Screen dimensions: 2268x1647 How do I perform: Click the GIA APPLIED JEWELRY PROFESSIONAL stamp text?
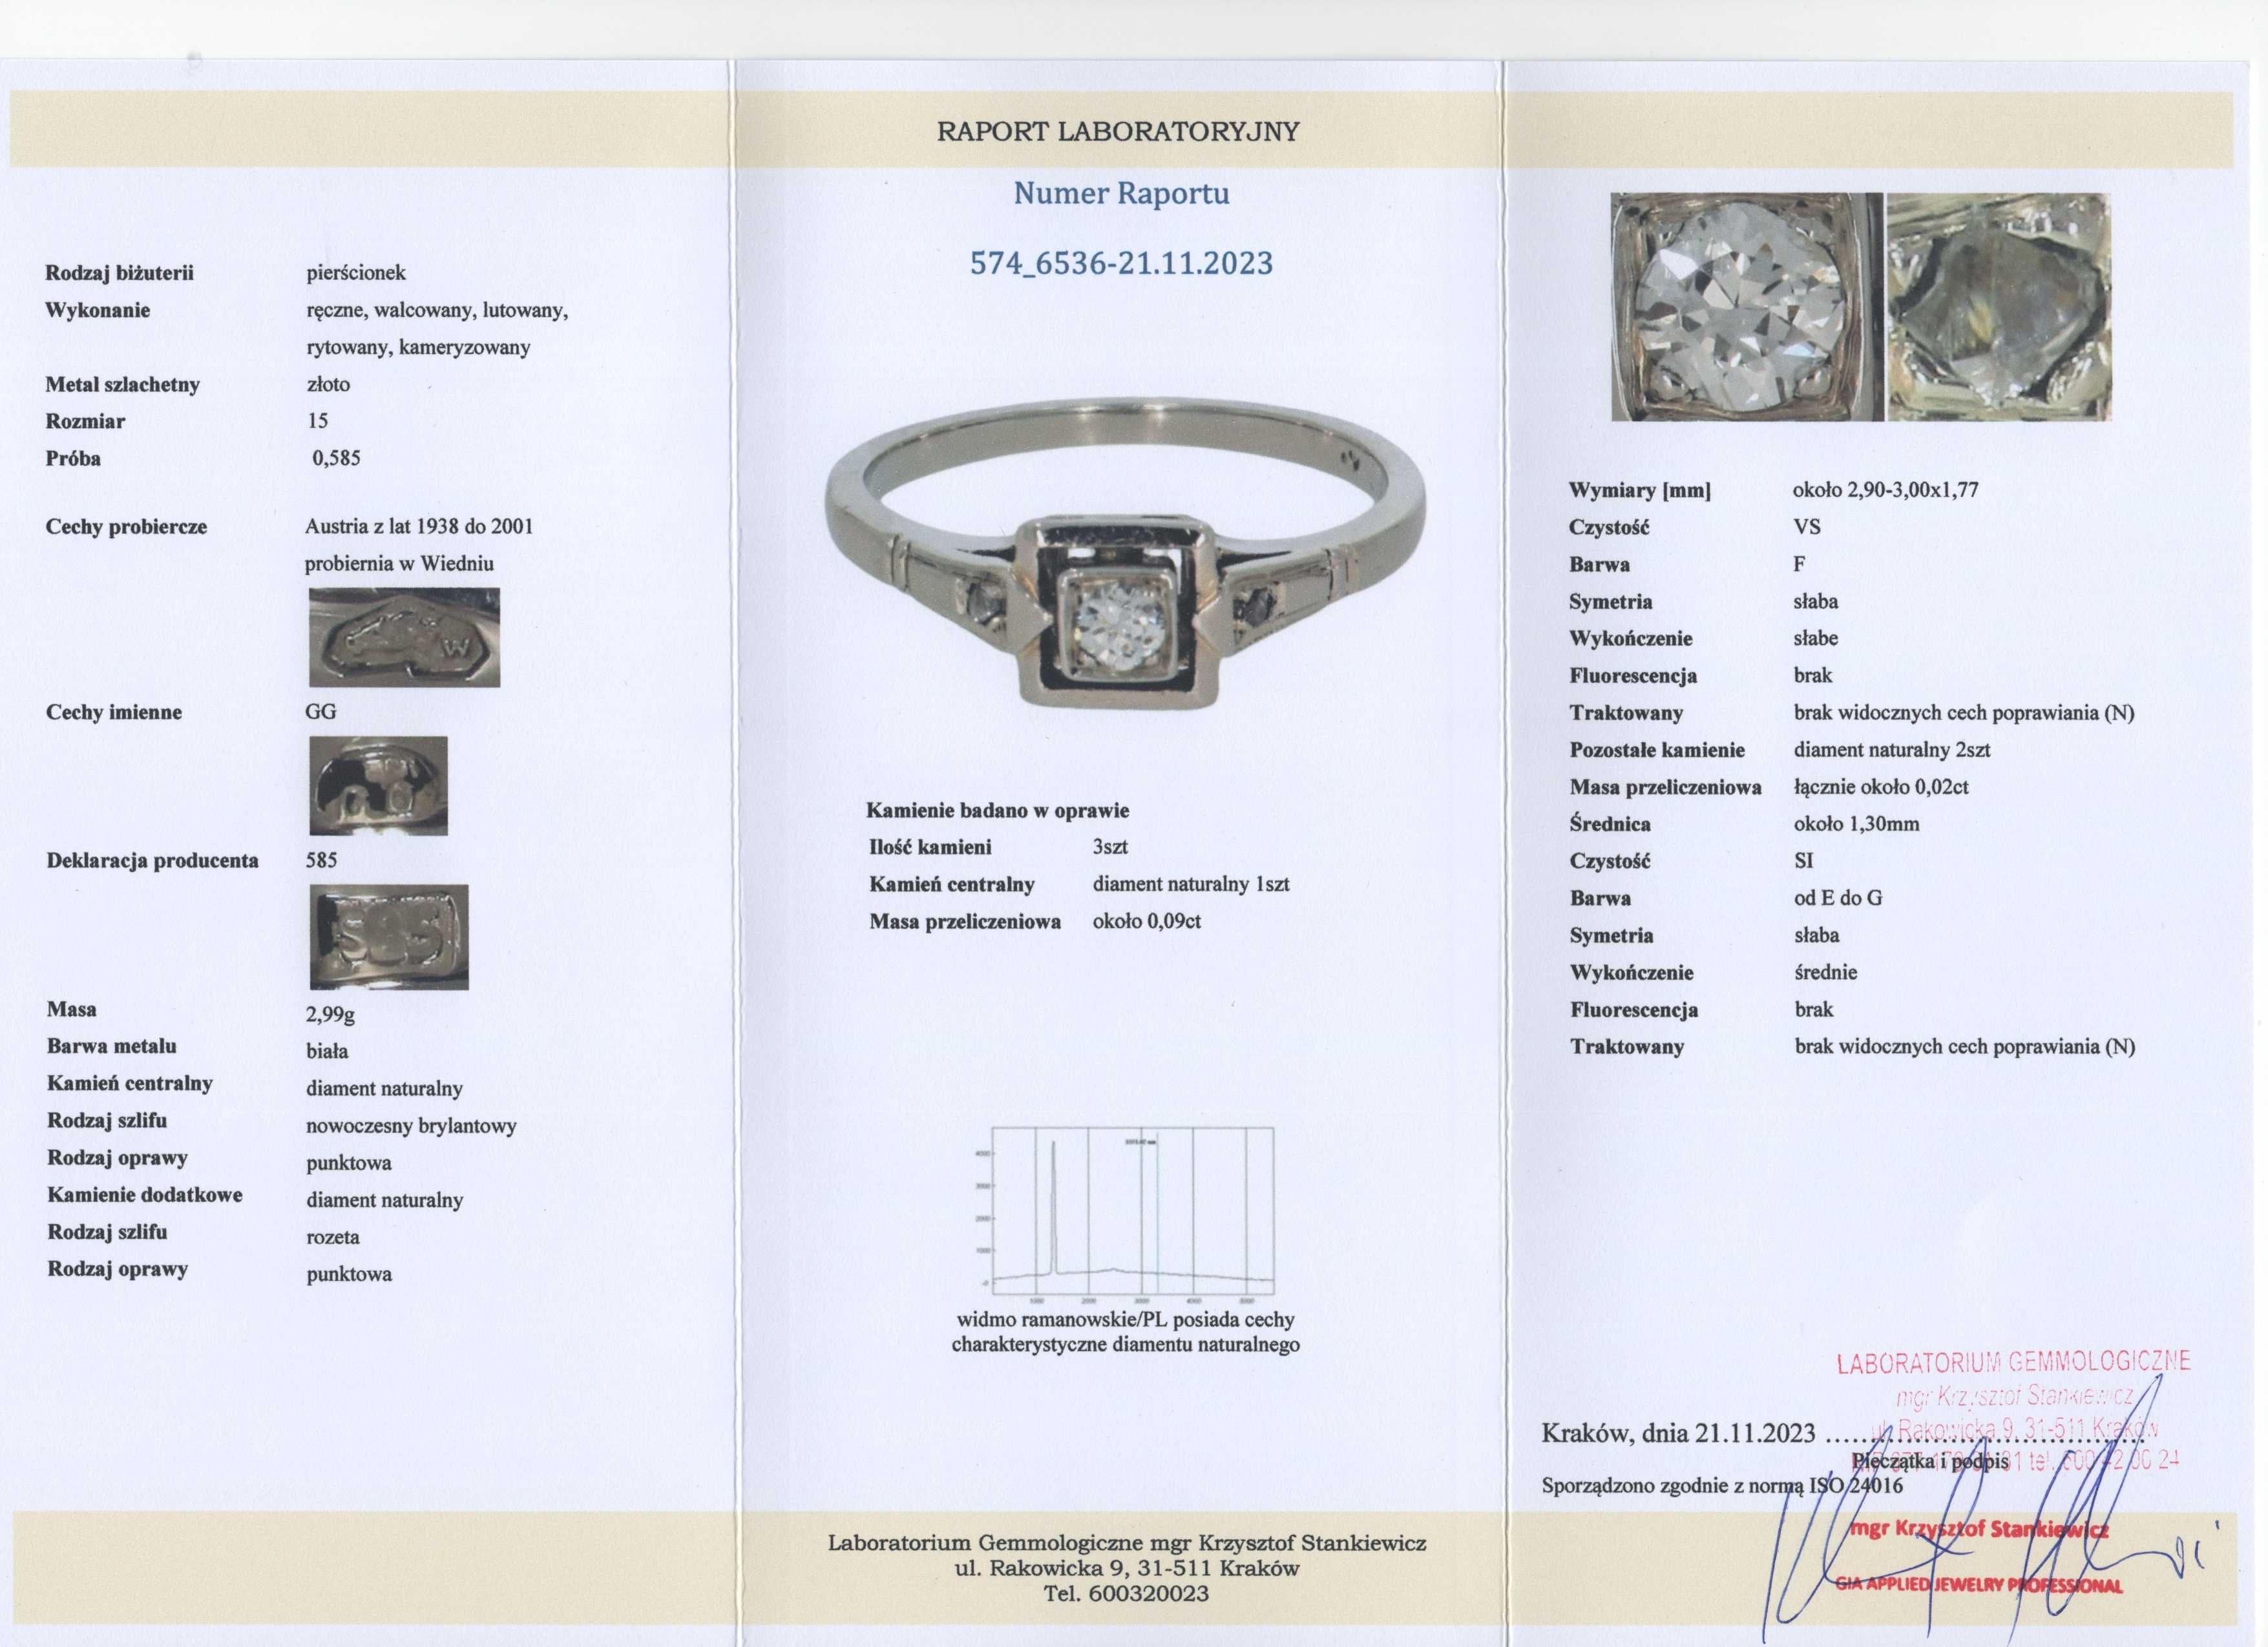tap(1978, 1585)
